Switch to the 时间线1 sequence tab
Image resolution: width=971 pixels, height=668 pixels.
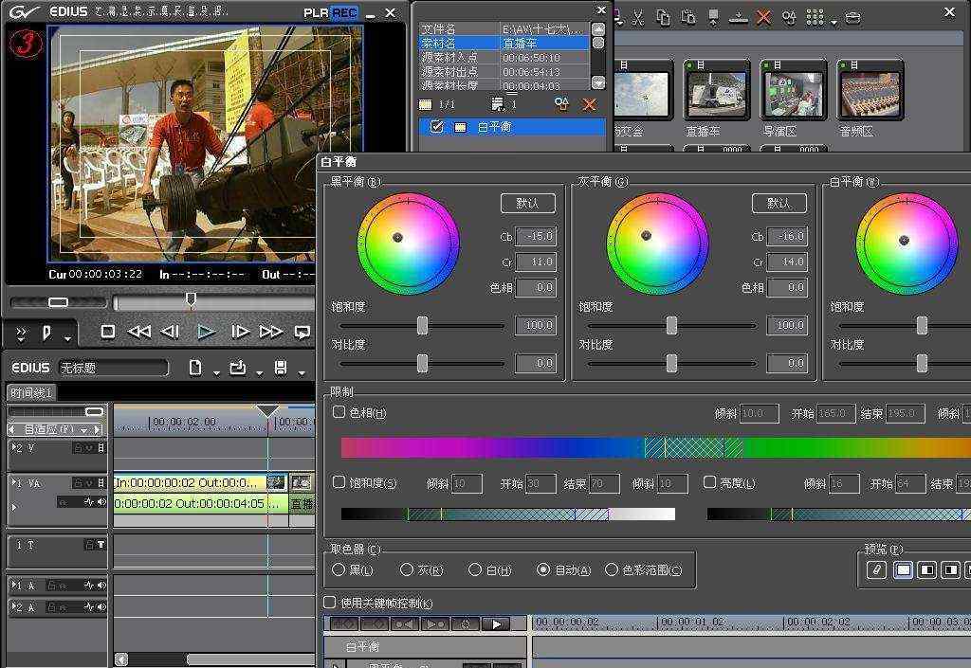32,392
